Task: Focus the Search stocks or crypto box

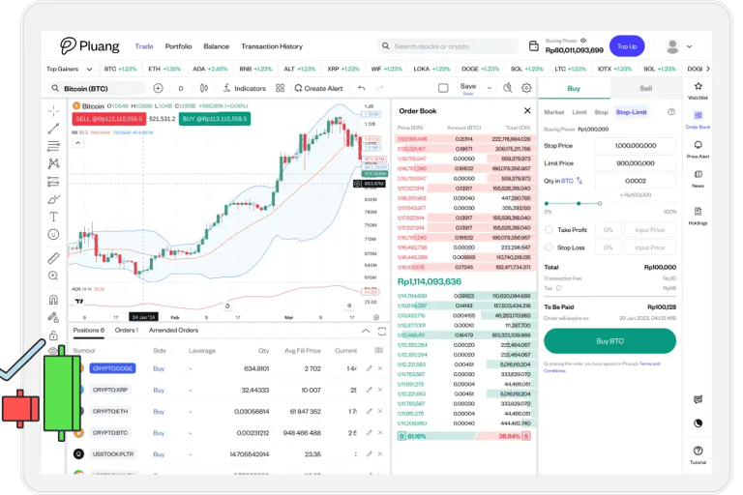Action: pyautogui.click(x=447, y=46)
